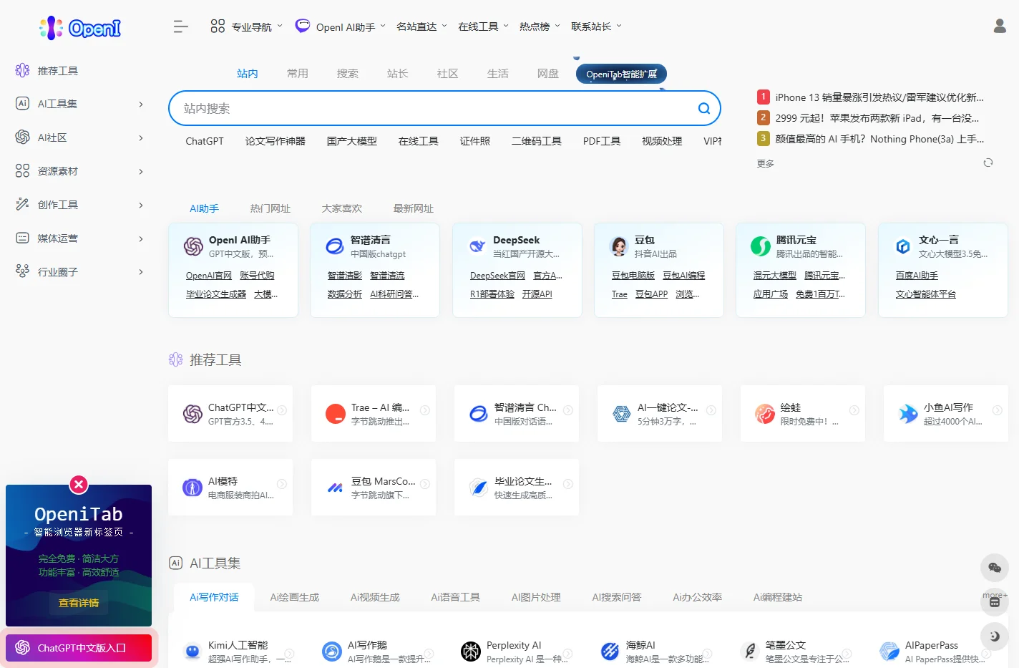This screenshot has height=668, width=1019.
Task: Select the 站内 search tab
Action: [247, 74]
